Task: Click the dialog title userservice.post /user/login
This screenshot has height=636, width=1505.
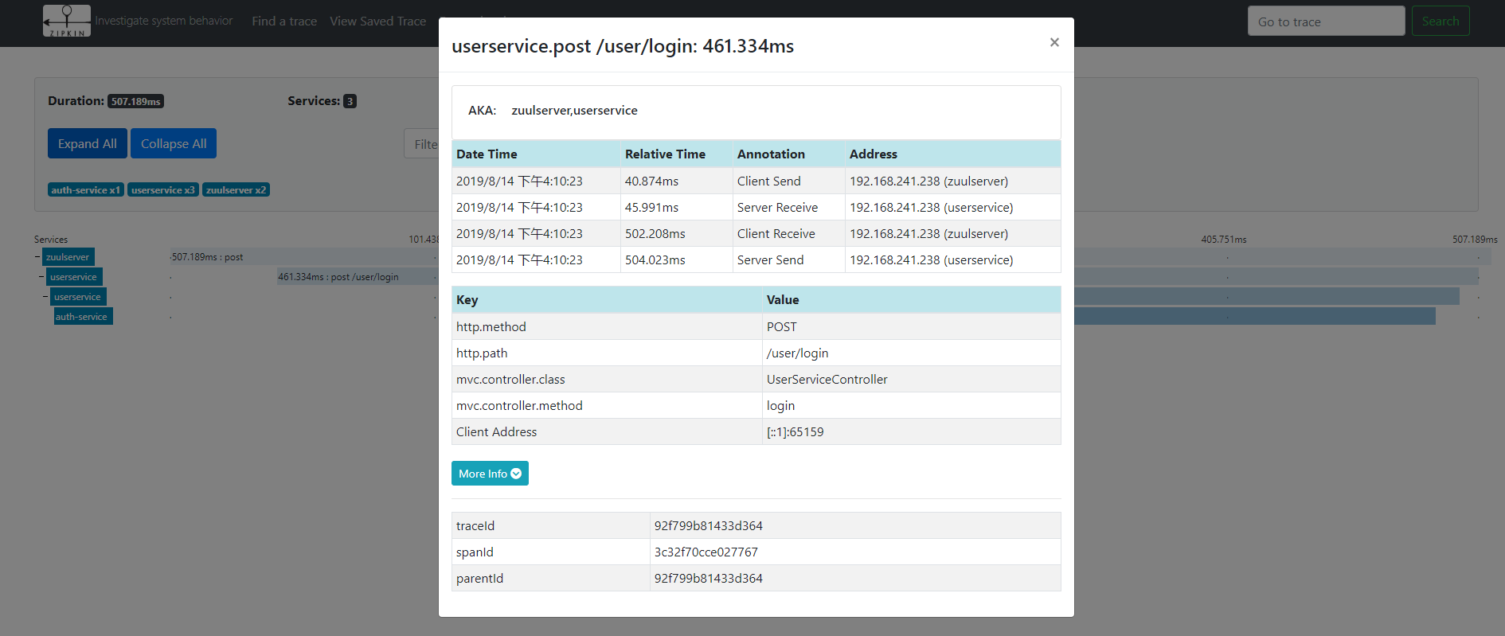Action: [x=623, y=46]
